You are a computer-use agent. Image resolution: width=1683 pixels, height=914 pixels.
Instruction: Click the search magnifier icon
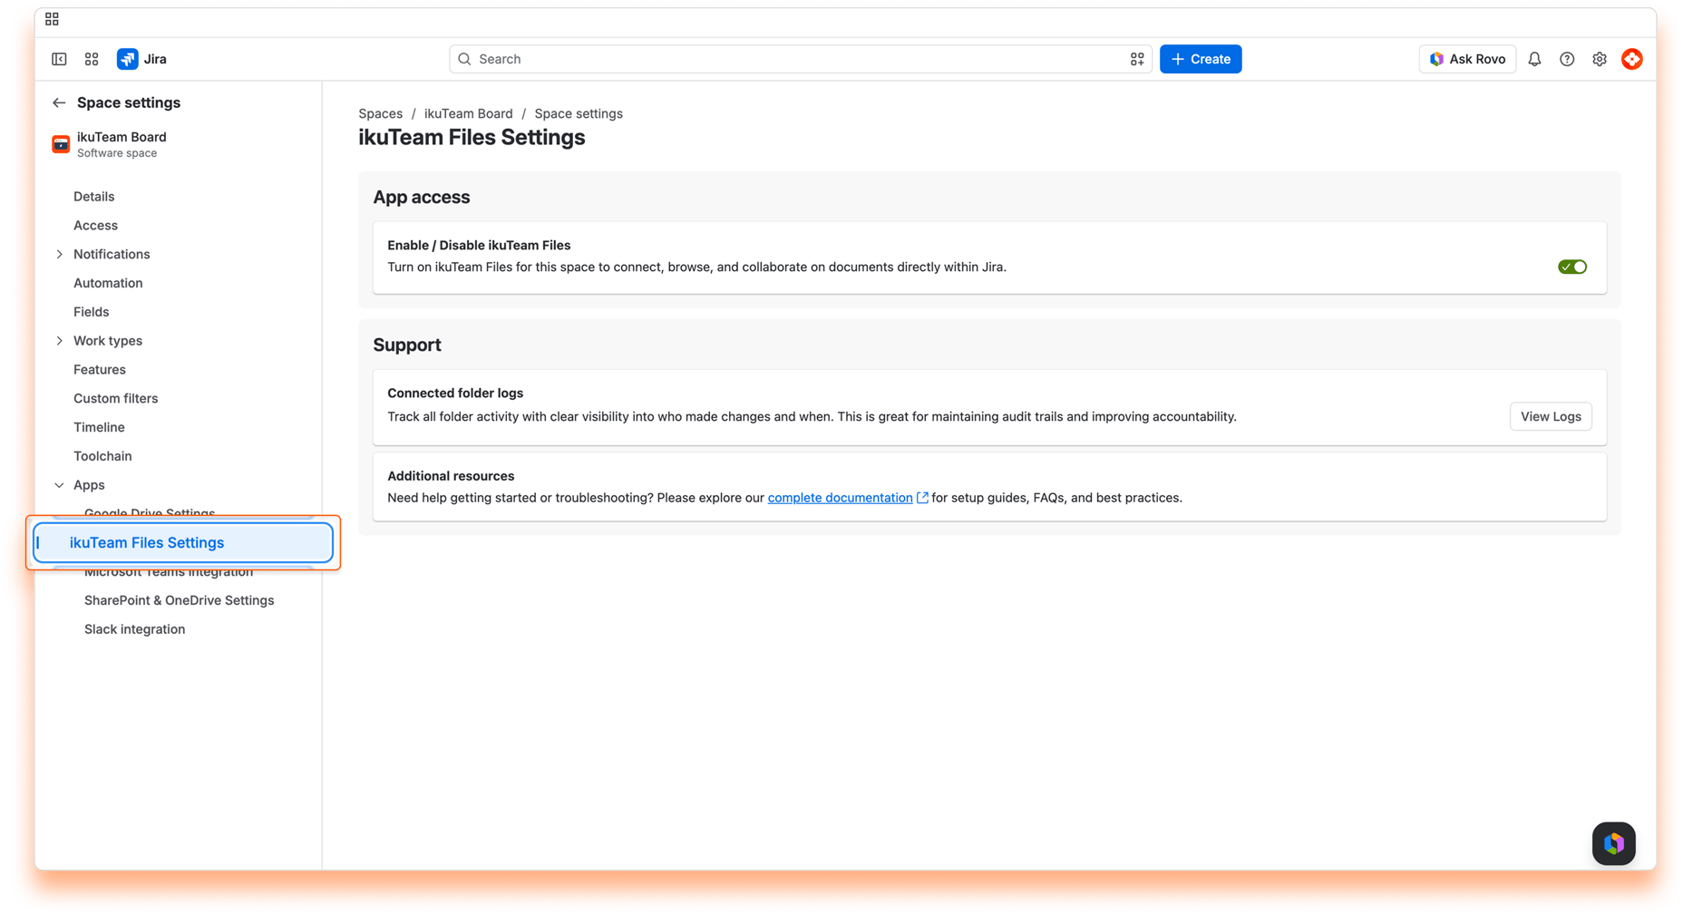(x=464, y=59)
